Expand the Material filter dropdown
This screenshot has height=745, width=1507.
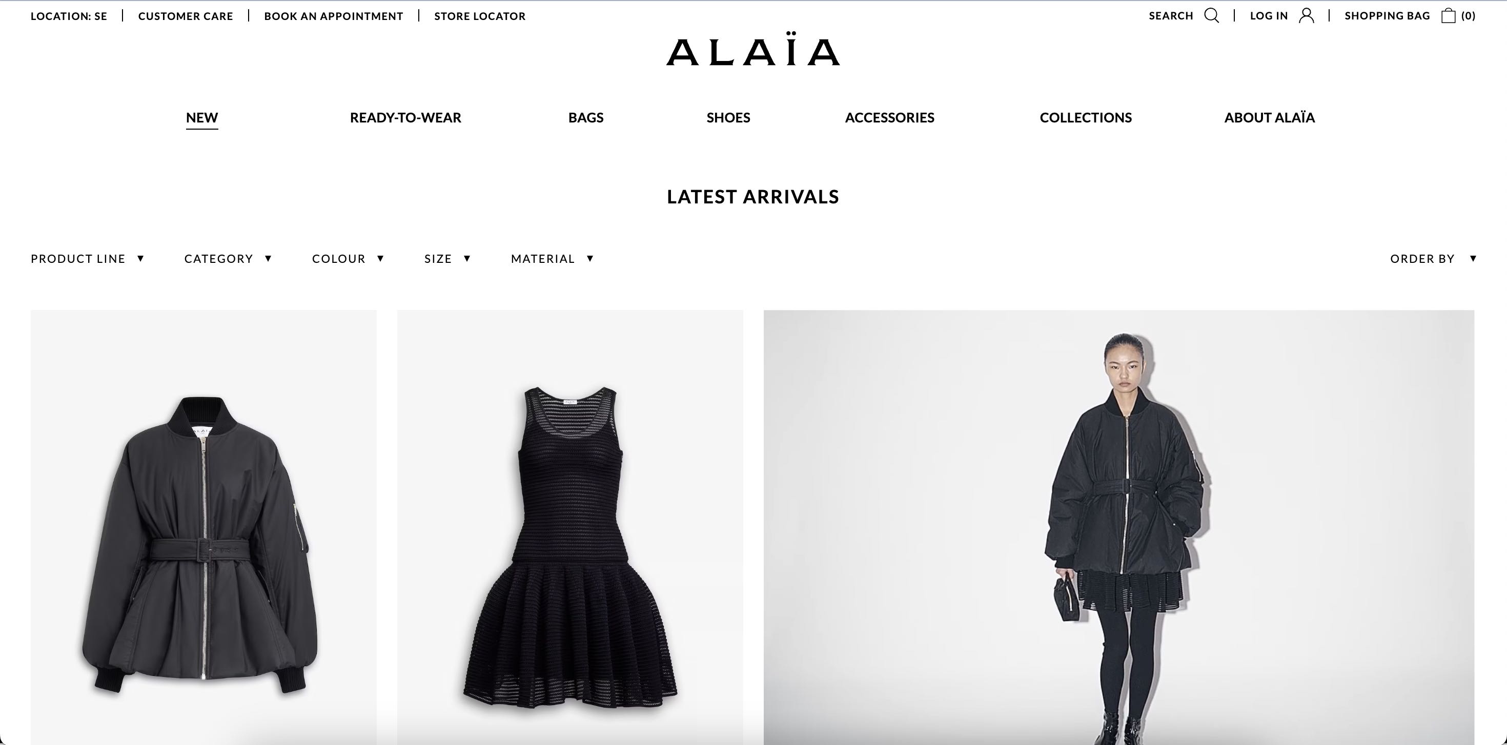[x=552, y=258]
